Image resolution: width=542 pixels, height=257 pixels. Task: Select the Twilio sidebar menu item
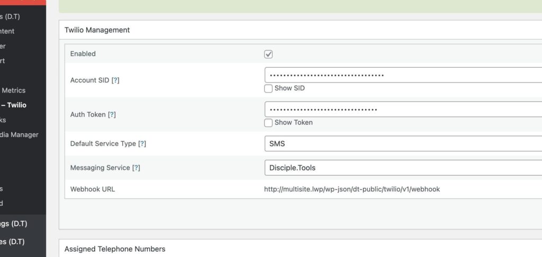click(15, 105)
